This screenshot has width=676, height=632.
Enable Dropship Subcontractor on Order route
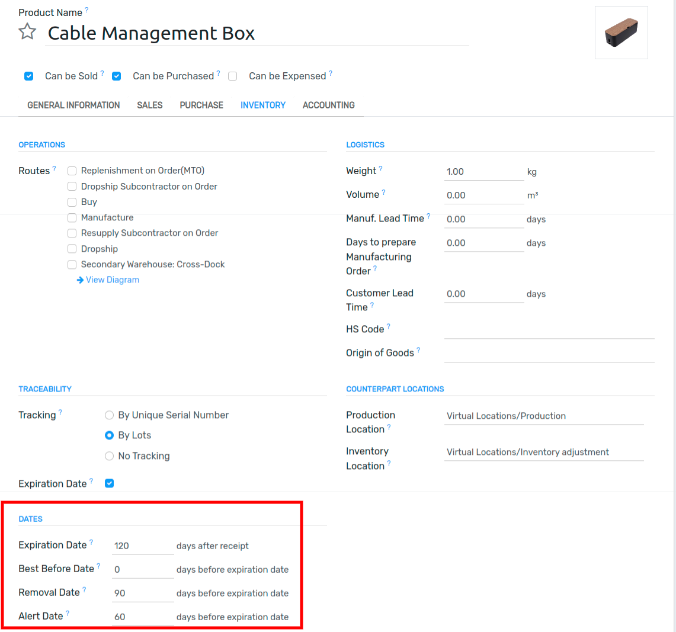[72, 186]
